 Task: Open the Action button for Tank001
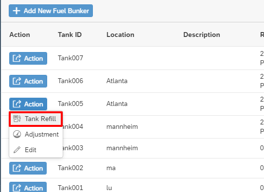pyautogui.click(x=28, y=187)
